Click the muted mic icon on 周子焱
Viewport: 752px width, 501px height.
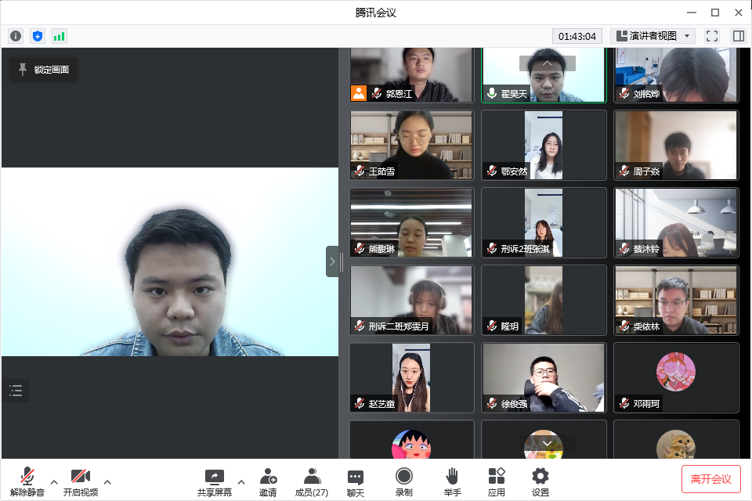point(624,171)
